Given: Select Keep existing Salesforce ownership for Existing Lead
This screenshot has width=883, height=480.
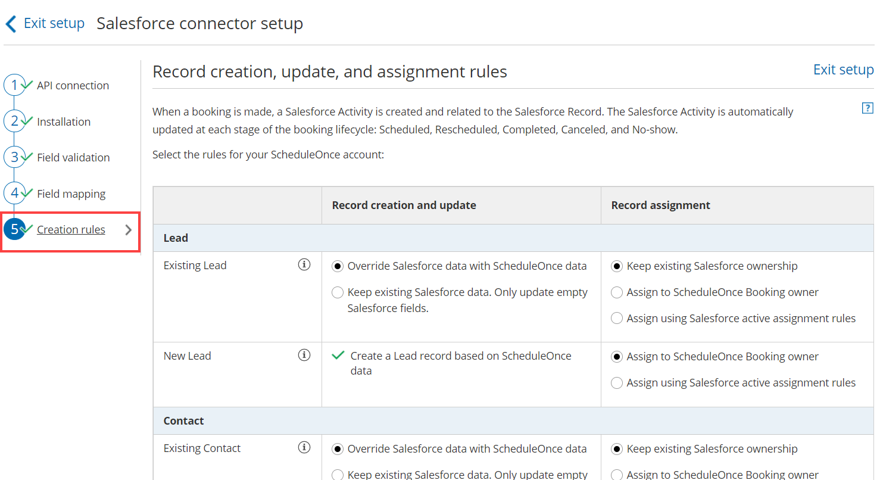Looking at the screenshot, I should 617,266.
